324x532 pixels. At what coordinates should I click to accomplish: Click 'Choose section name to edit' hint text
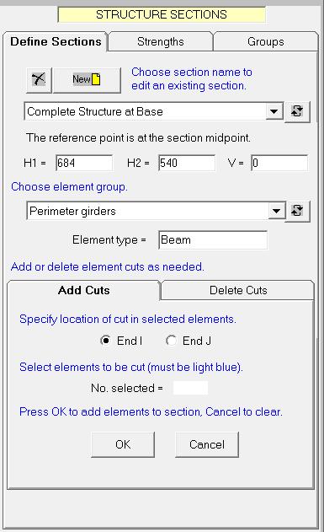192,78
